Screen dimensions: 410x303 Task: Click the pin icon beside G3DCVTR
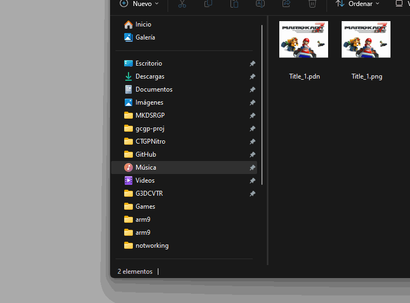coord(252,194)
